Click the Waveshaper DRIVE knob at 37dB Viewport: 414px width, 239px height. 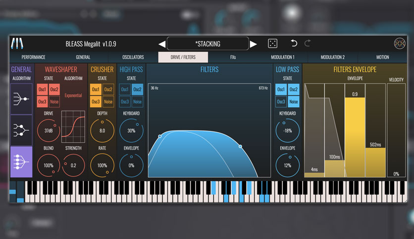[49, 130]
